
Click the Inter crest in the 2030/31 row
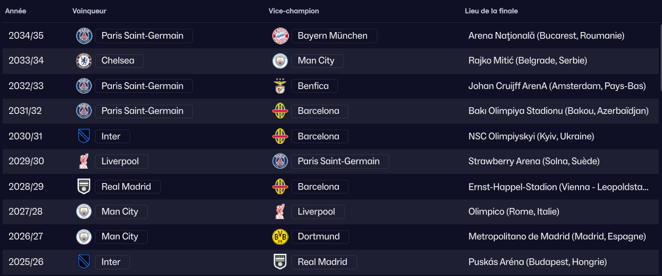[x=84, y=136]
